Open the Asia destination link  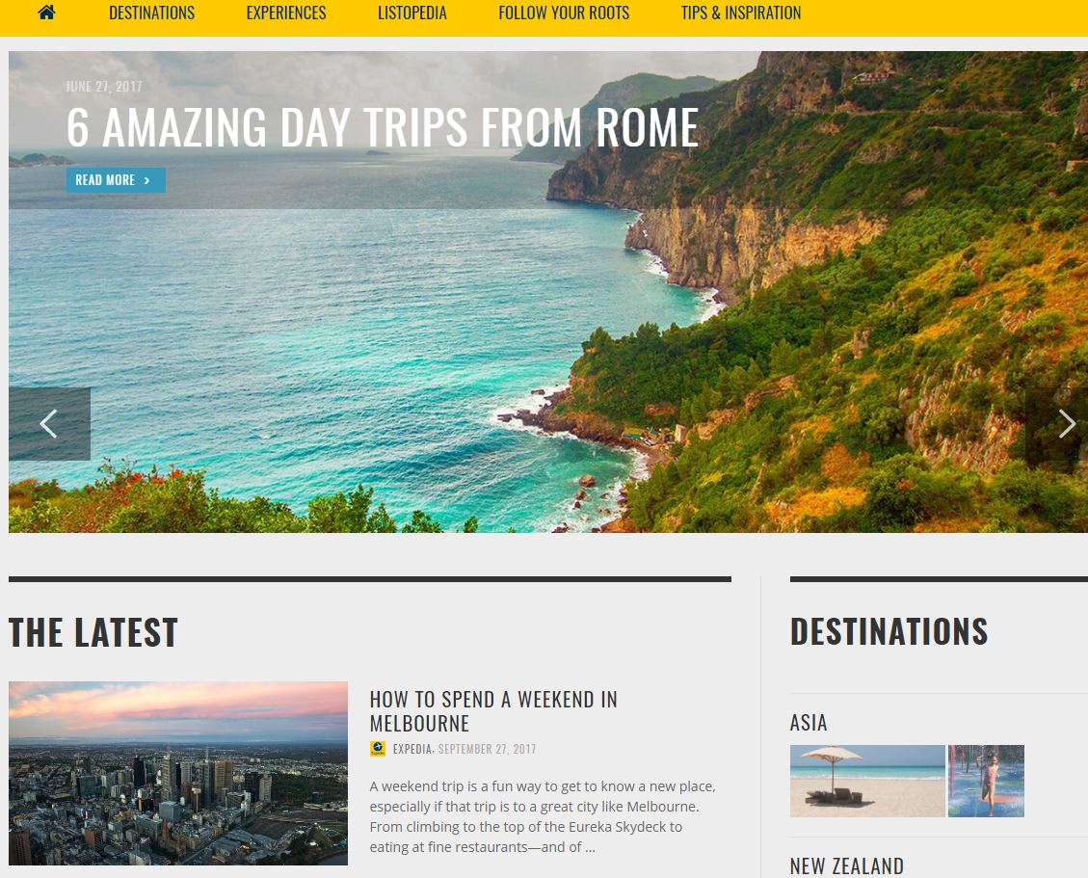point(809,723)
